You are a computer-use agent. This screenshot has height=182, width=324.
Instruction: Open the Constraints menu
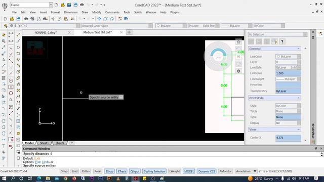tap(112, 12)
